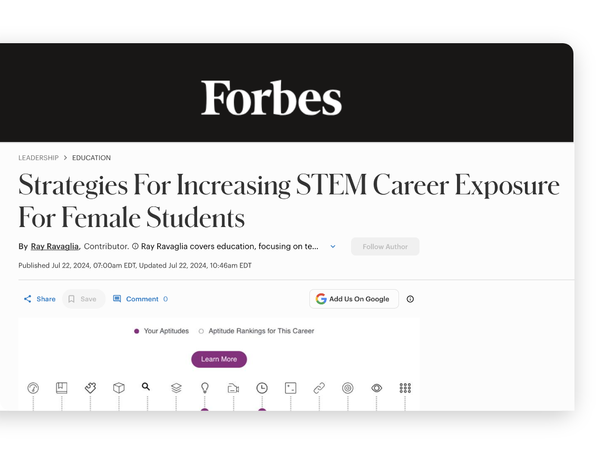The height and width of the screenshot is (453, 604).
Task: Click the magnifying glass aptitude icon
Action: 146,387
